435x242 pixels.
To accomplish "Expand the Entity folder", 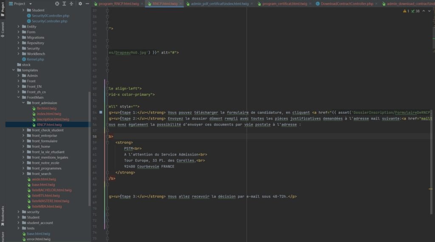I will [x=19, y=27].
